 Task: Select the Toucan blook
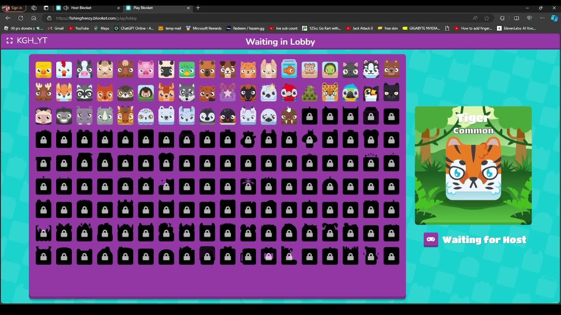click(x=371, y=93)
